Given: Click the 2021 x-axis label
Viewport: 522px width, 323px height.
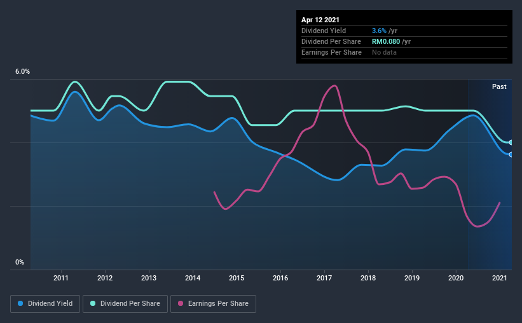Looking at the screenshot, I should 500,278.
